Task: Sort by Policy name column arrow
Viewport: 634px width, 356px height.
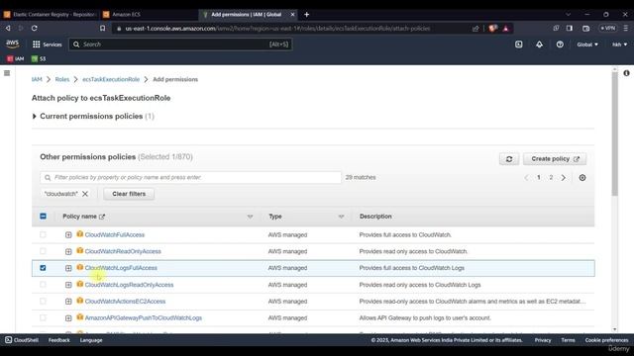Action: tap(250, 217)
